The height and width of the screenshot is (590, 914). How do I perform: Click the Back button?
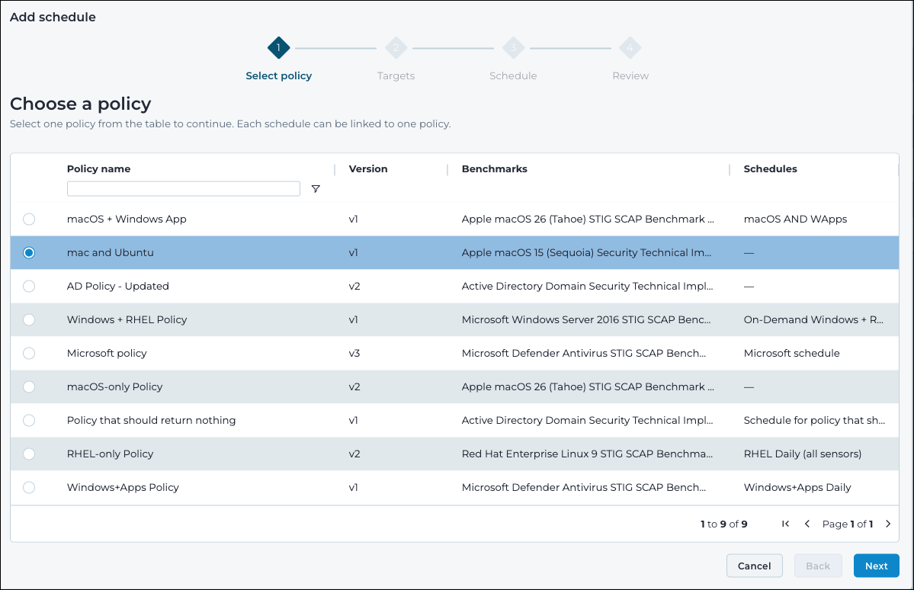pos(818,566)
